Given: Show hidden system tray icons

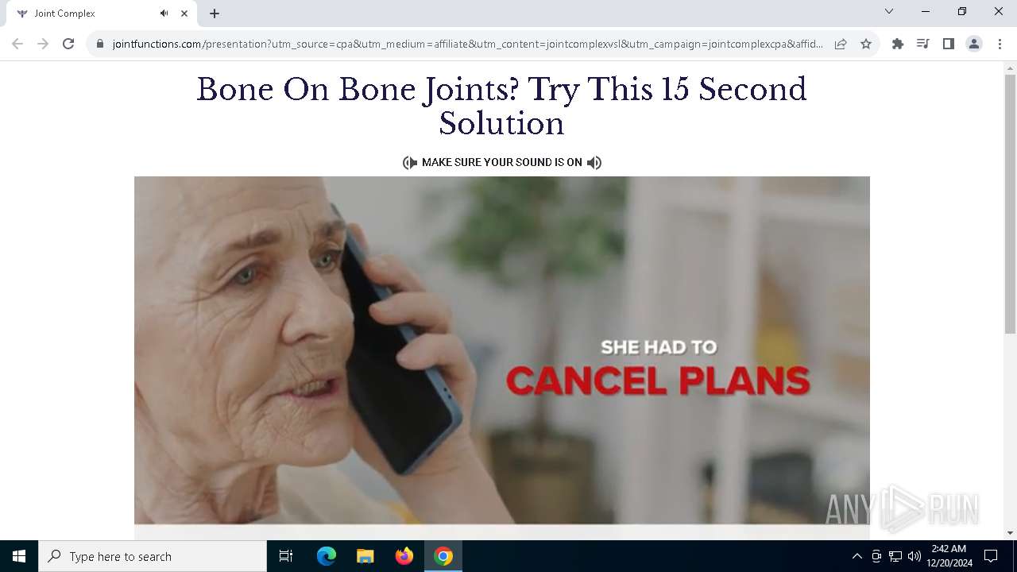Looking at the screenshot, I should (857, 556).
